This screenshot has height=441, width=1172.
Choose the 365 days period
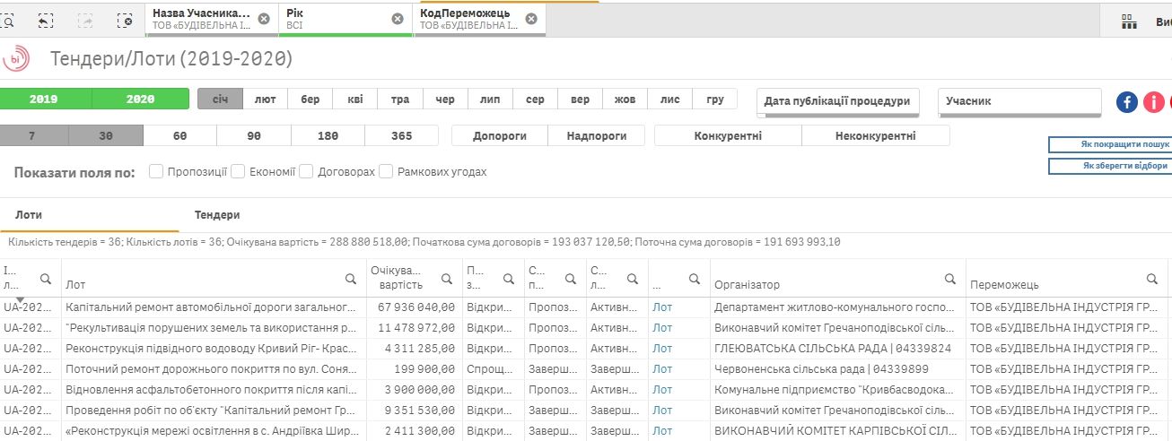click(401, 135)
